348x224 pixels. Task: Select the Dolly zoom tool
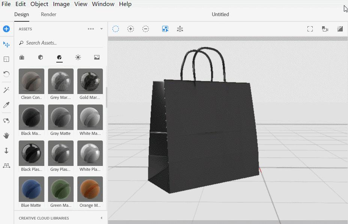pyautogui.click(x=6, y=150)
